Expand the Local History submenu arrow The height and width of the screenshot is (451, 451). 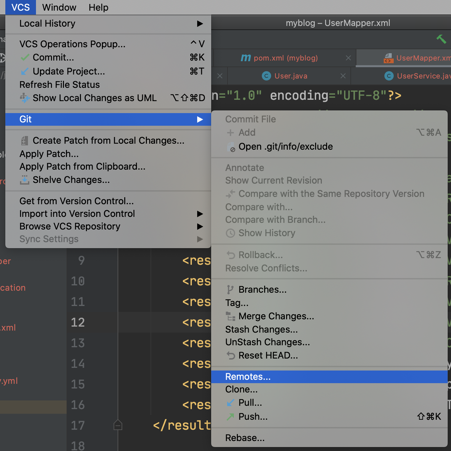200,24
